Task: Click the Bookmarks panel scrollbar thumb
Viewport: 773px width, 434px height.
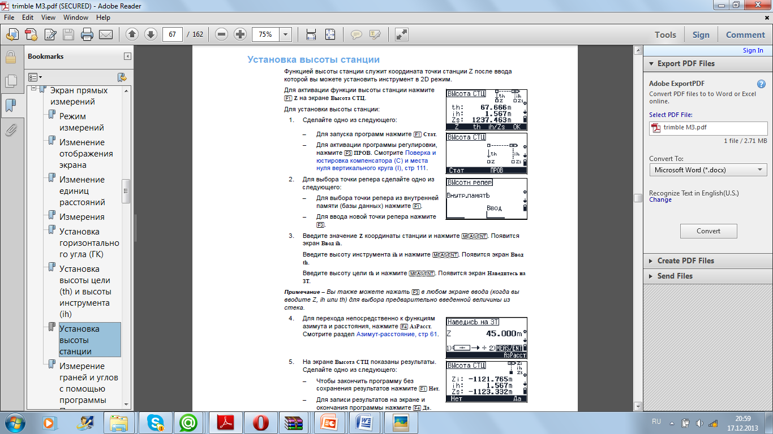Action: click(126, 190)
